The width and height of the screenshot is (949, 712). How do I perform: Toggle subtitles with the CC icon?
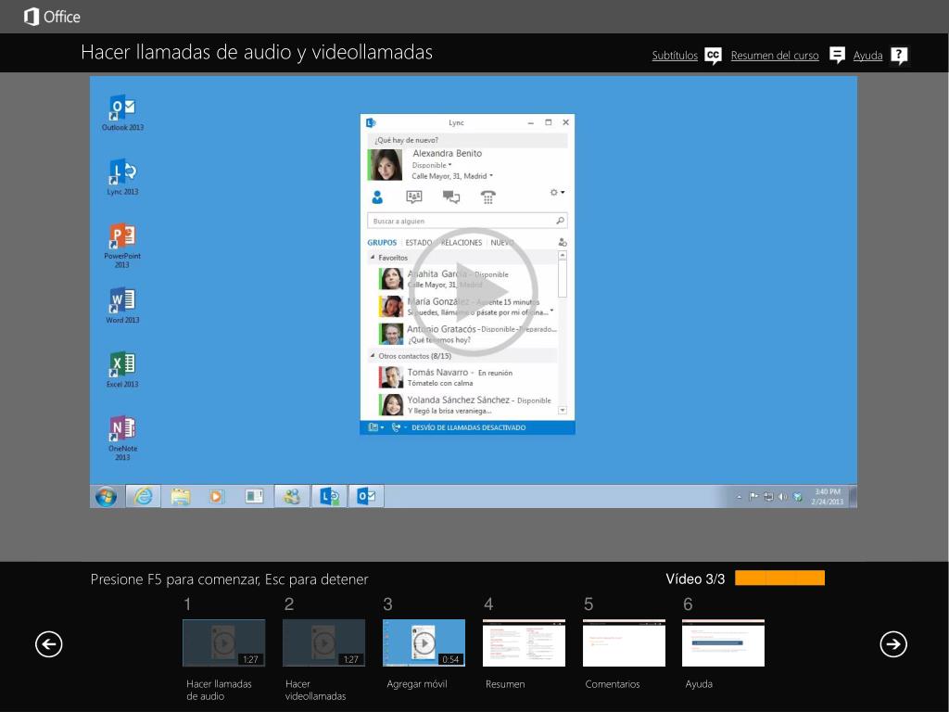pos(713,55)
